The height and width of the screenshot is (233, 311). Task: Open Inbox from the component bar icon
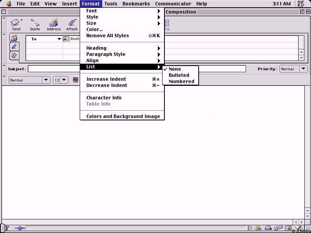click(268, 228)
